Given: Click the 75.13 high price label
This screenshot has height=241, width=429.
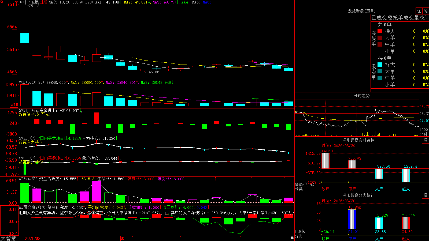Looking at the screenshot, I should (34, 6).
